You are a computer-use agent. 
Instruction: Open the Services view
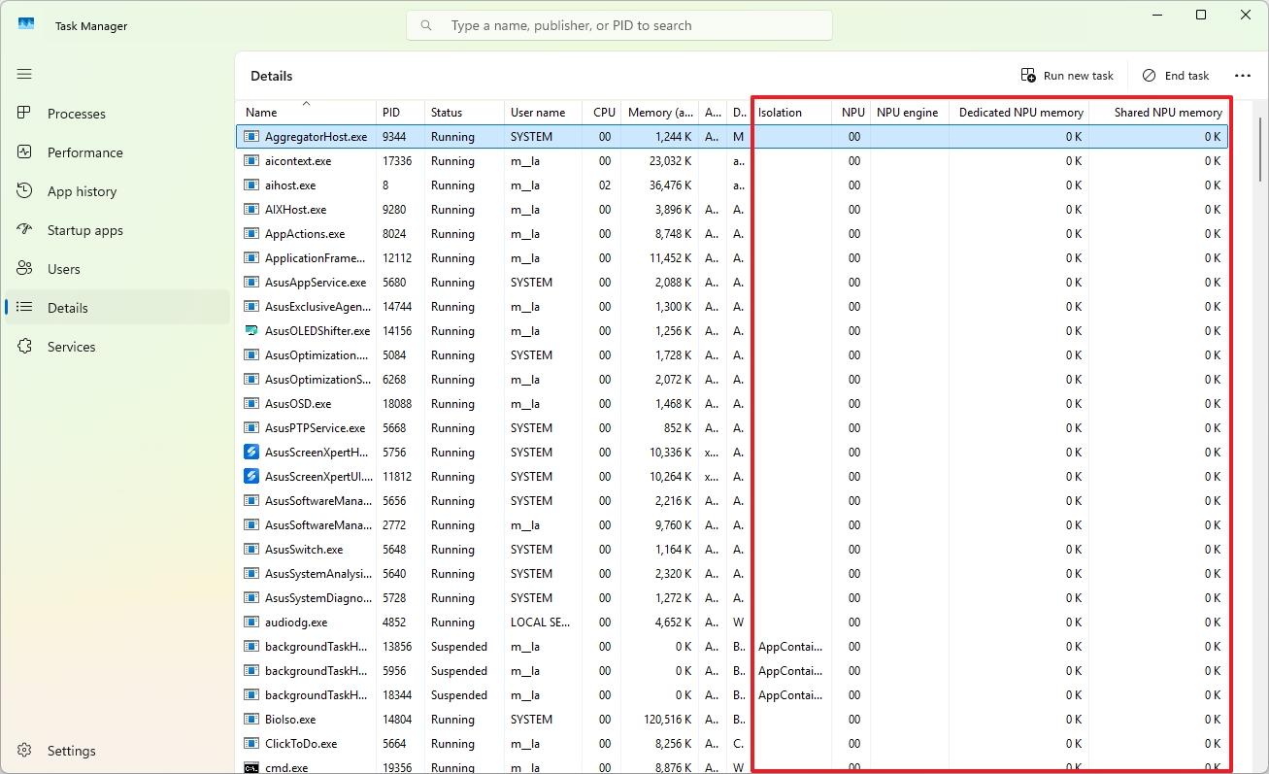pos(71,347)
